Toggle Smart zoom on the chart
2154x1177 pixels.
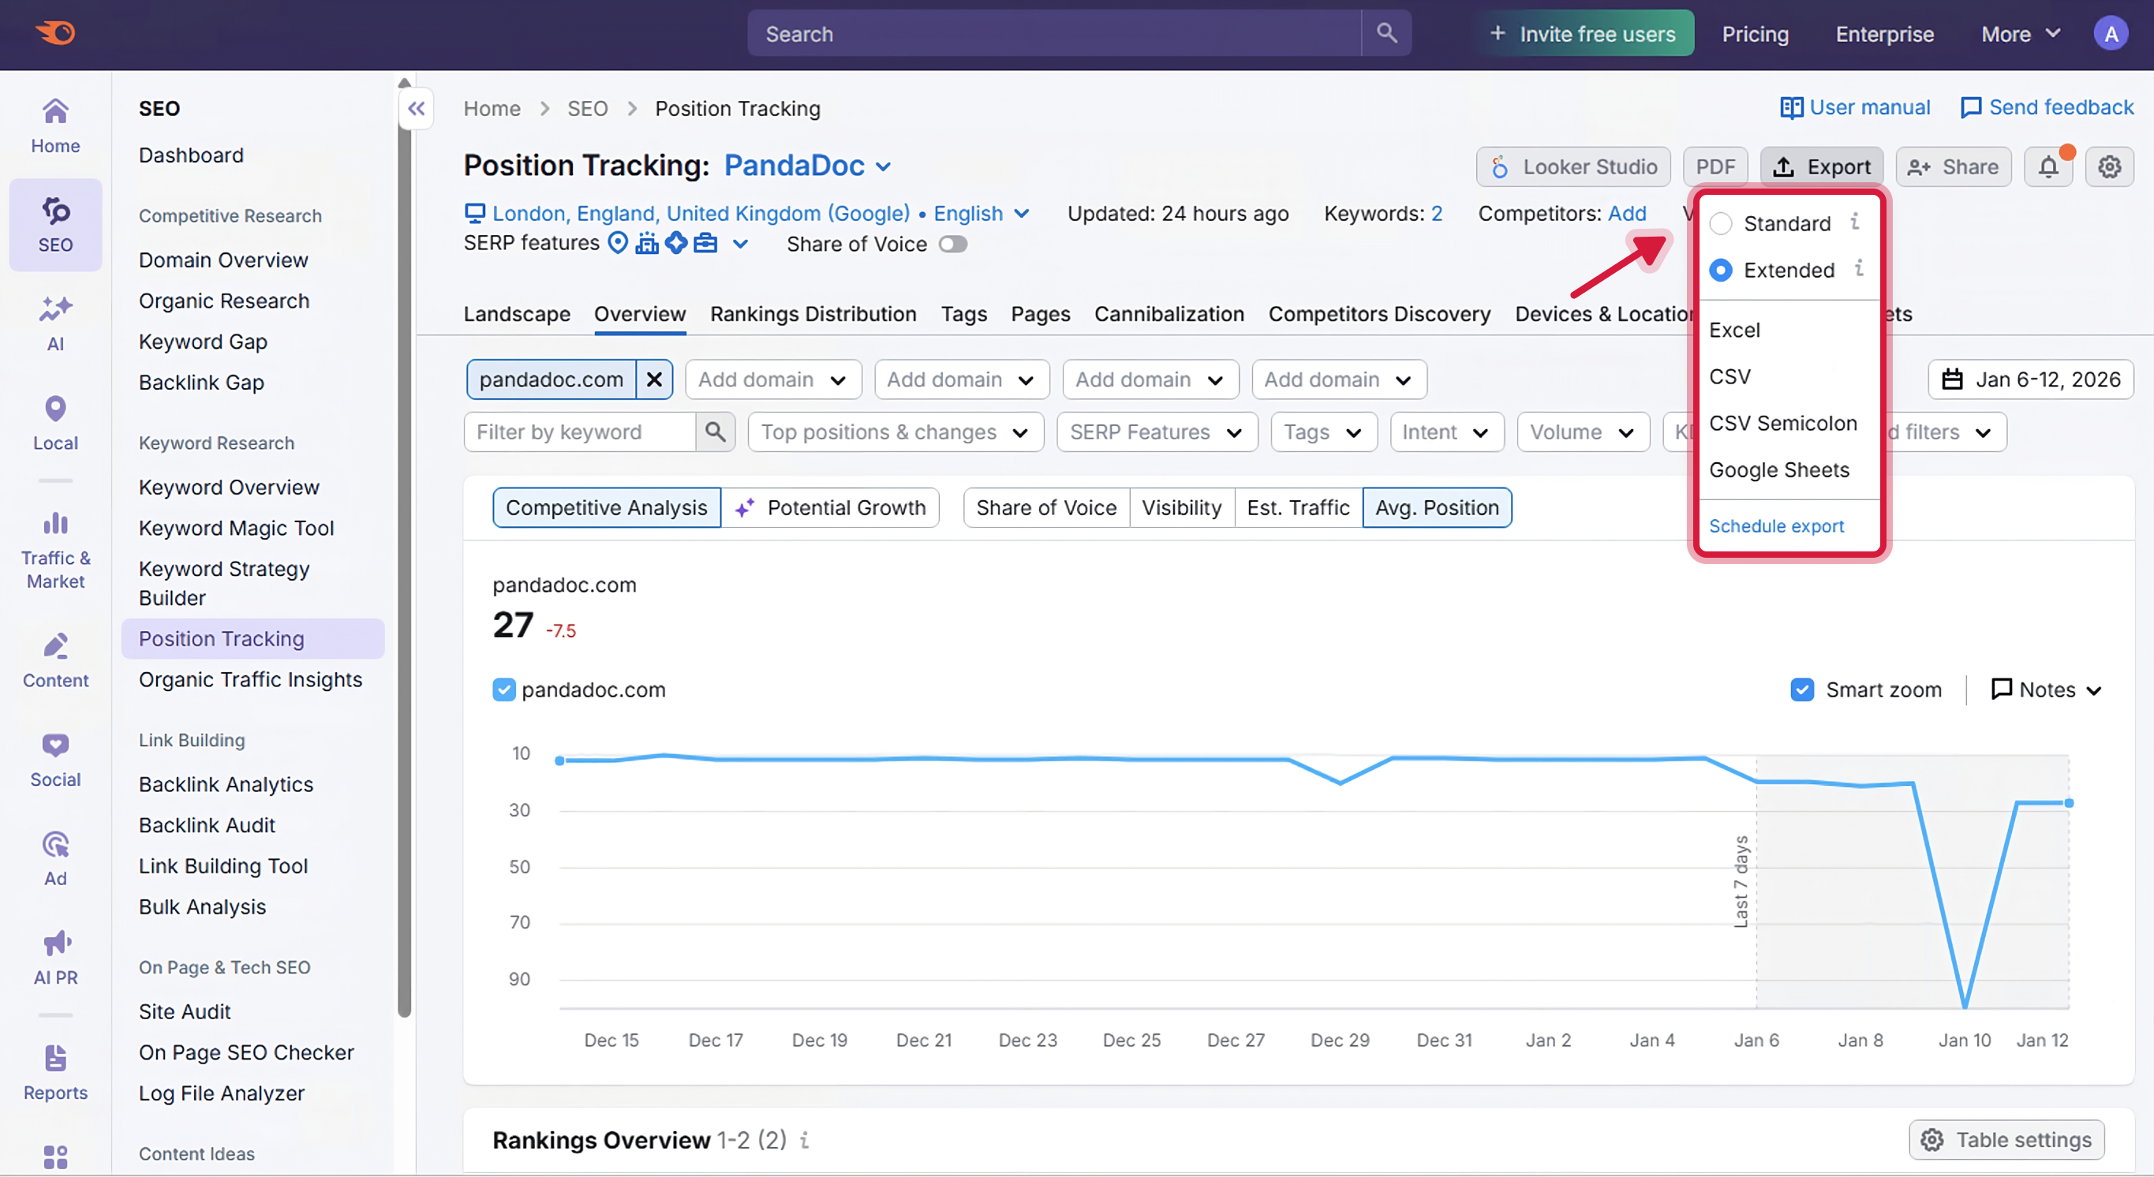(x=1803, y=689)
